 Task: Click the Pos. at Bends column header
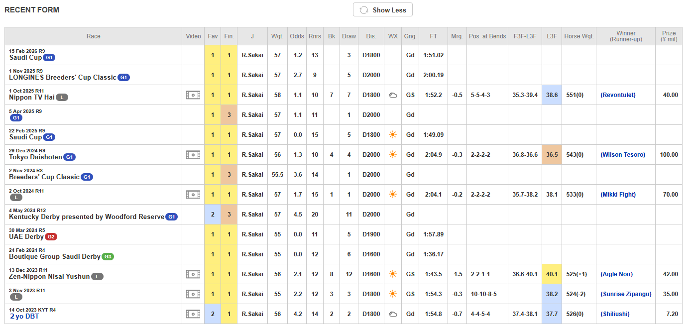point(487,36)
